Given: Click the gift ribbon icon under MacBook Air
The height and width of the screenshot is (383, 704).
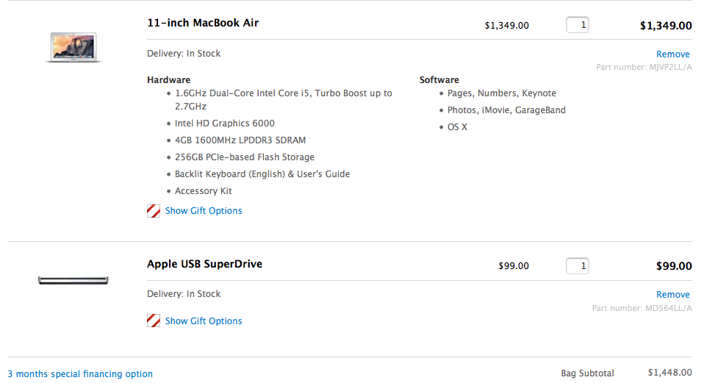Looking at the screenshot, I should click(x=154, y=211).
